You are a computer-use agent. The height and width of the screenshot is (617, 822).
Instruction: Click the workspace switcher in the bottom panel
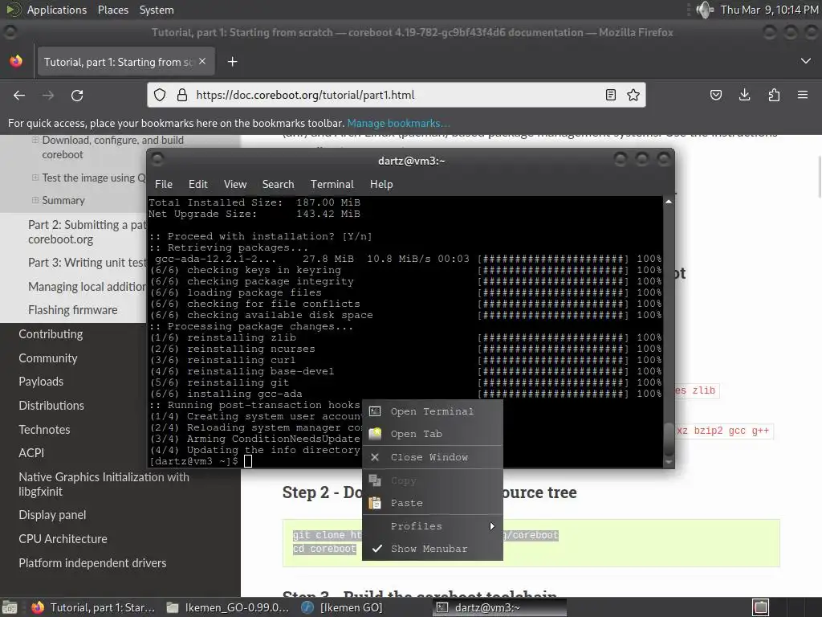761,607
